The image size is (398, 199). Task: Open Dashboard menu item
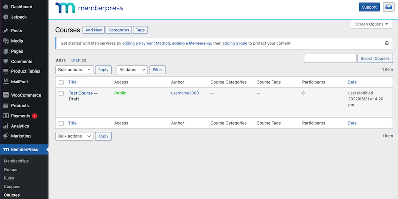pyautogui.click(x=22, y=7)
